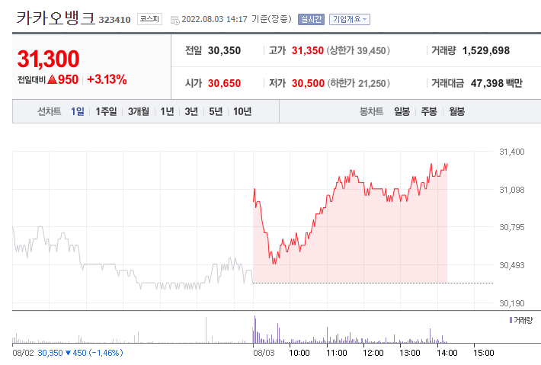
Task: Click the 카카오뱅크 stock name heading
Action: pos(56,18)
